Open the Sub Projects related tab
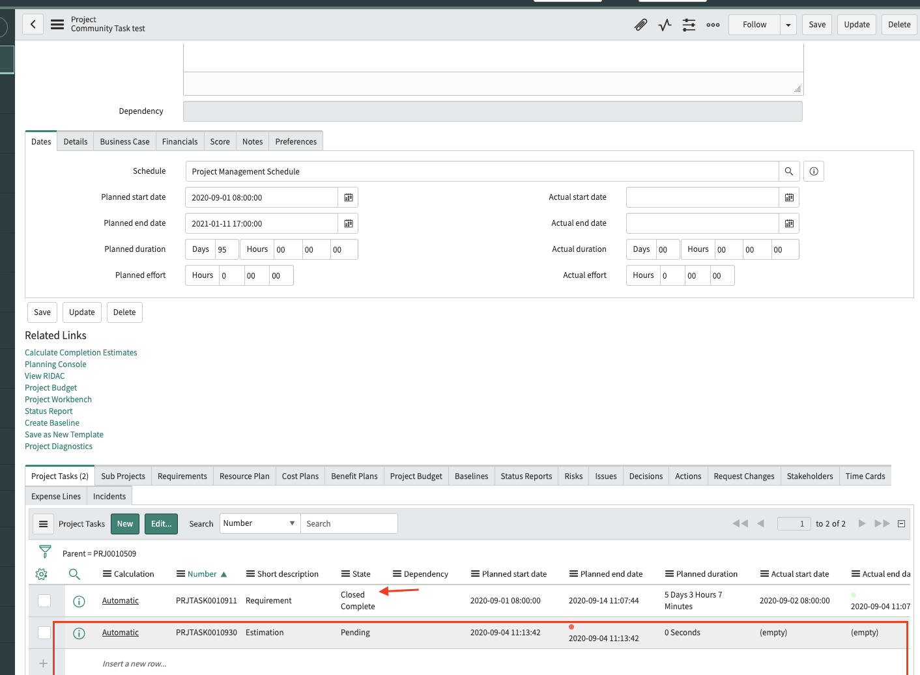This screenshot has width=920, height=675. tap(123, 476)
